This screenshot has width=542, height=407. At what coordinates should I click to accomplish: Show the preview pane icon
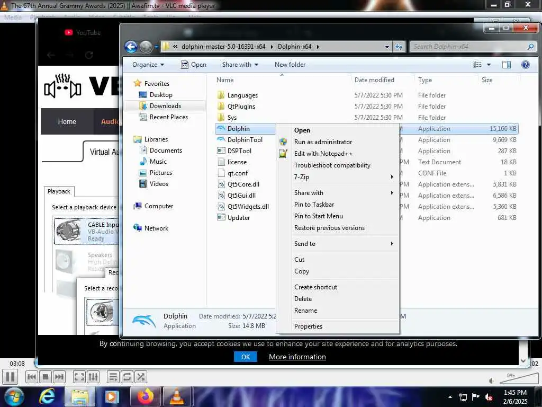coord(507,65)
